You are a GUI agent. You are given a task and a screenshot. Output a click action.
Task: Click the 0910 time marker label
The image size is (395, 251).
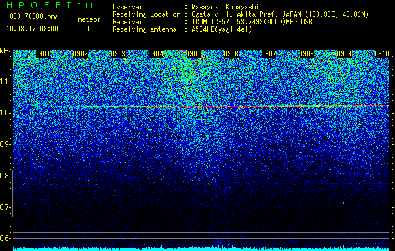tap(382, 54)
